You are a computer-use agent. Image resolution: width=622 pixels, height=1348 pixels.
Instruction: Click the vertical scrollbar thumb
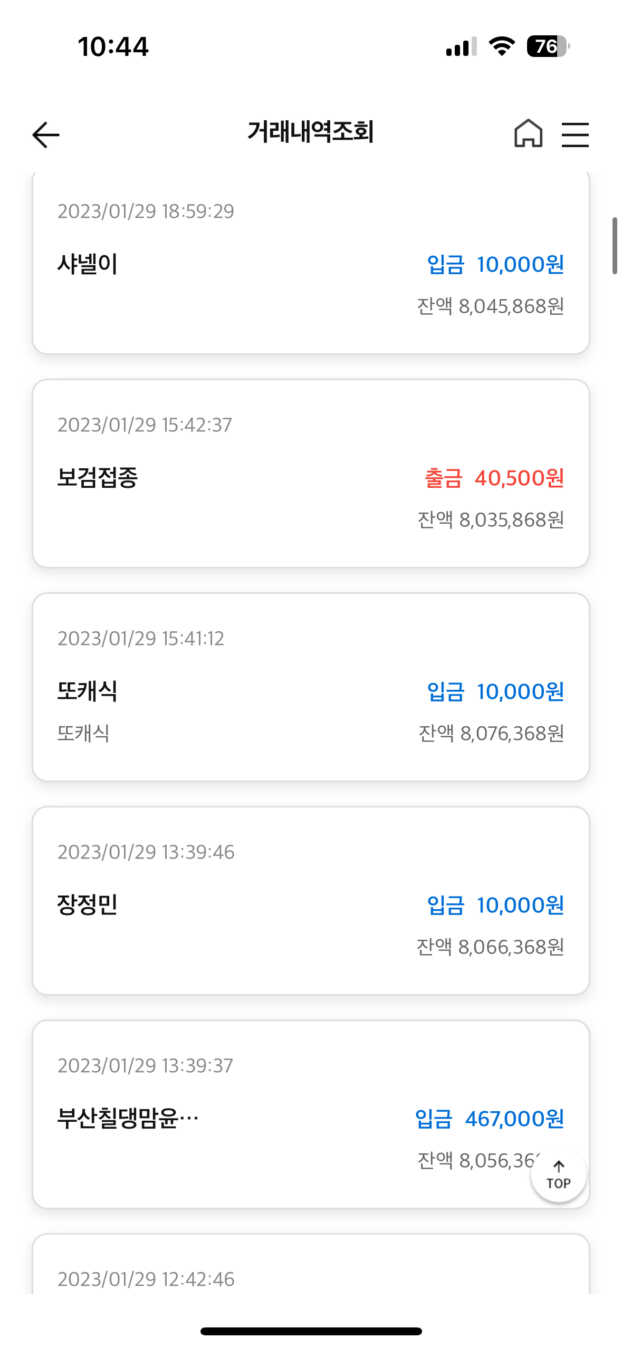(x=615, y=246)
